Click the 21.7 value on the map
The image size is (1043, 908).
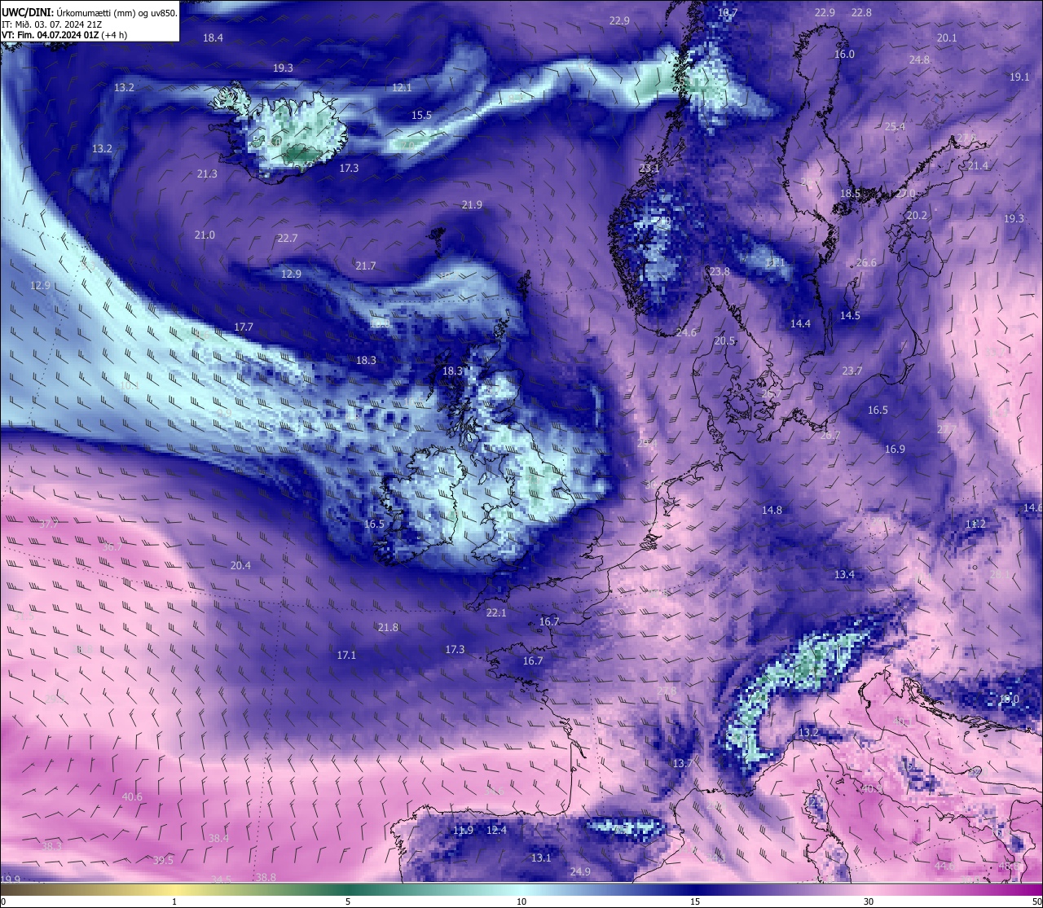[x=366, y=265]
